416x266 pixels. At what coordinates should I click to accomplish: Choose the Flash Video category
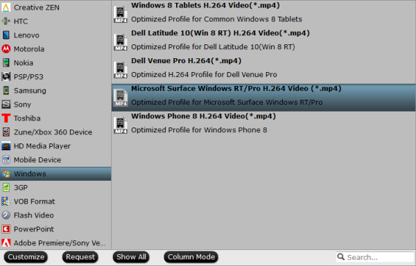[x=55, y=215]
